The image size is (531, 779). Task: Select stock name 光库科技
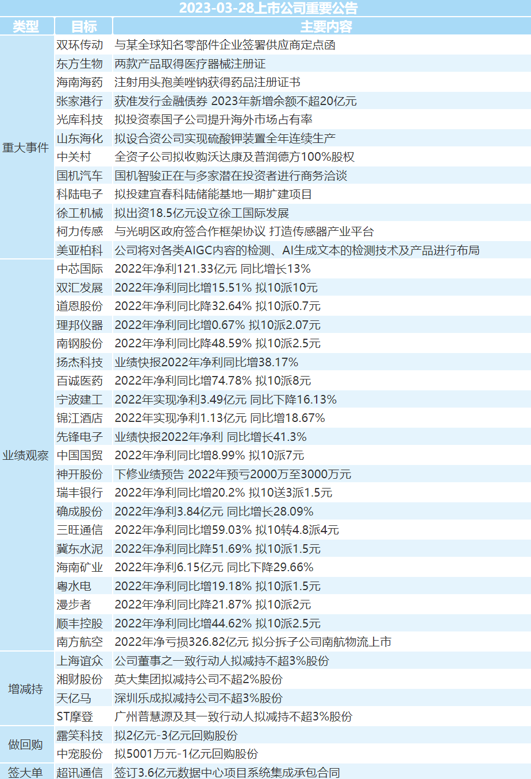click(80, 119)
